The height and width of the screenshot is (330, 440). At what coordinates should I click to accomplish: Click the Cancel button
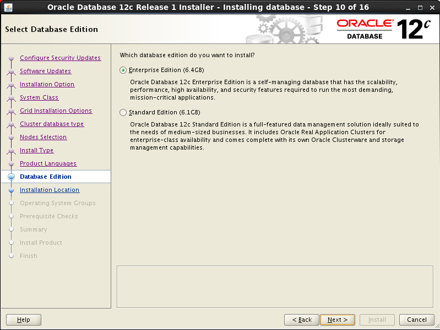417,320
